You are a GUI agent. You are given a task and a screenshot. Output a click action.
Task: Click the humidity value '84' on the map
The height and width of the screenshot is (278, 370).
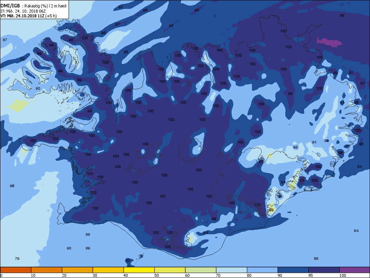tap(356, 231)
